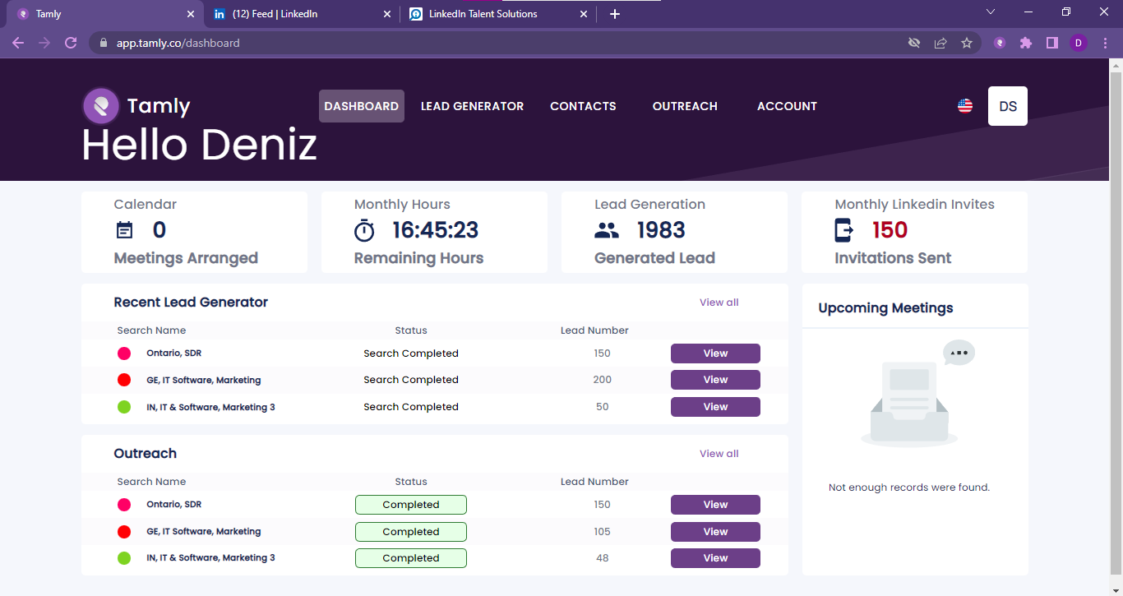Click the Tamly logo icon
The width and height of the screenshot is (1123, 596).
(101, 106)
